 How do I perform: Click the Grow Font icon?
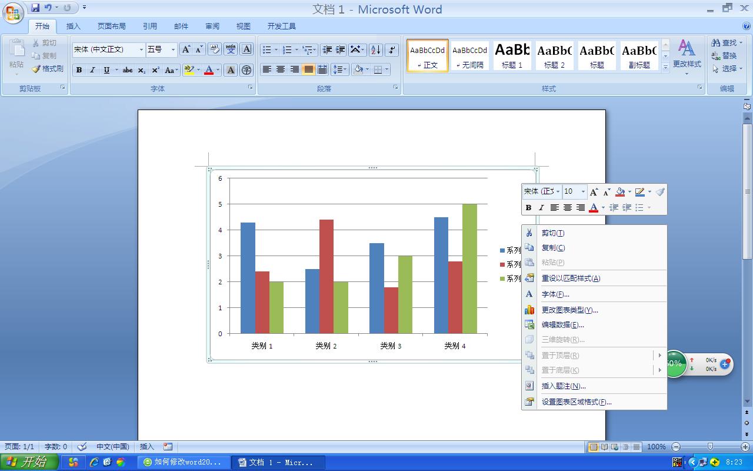186,49
